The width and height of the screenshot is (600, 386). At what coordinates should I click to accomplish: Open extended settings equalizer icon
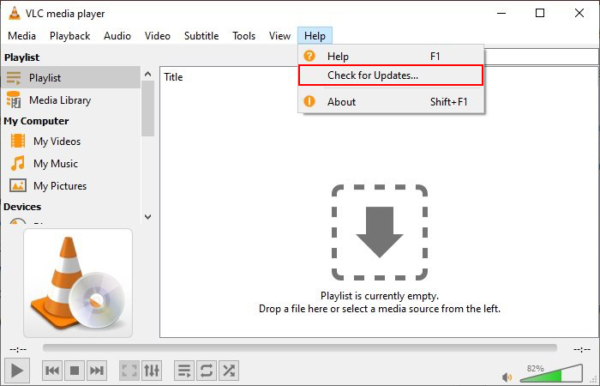pyautogui.click(x=152, y=371)
